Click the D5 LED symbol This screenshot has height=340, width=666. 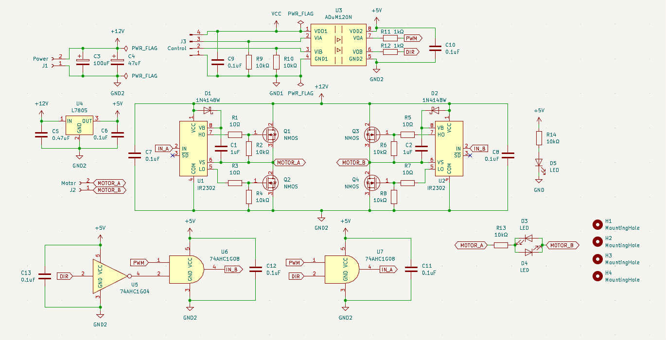pyautogui.click(x=539, y=163)
